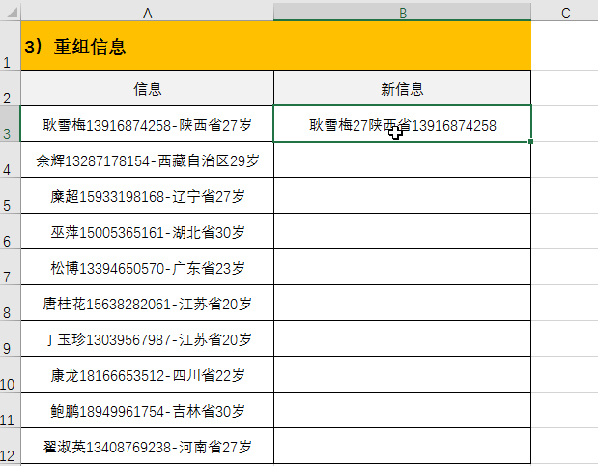Select cell 康龙18166653512-四川省22岁

coord(147,374)
